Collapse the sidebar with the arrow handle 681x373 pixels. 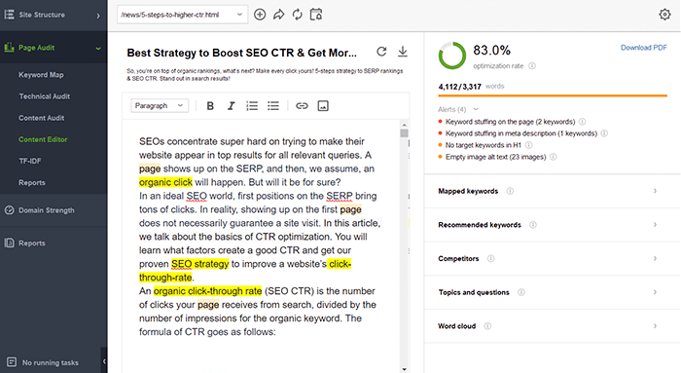pyautogui.click(x=104, y=361)
